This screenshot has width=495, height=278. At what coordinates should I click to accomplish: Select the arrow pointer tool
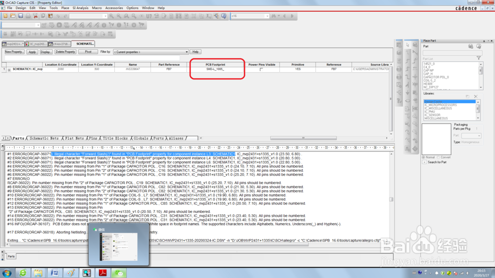click(407, 45)
